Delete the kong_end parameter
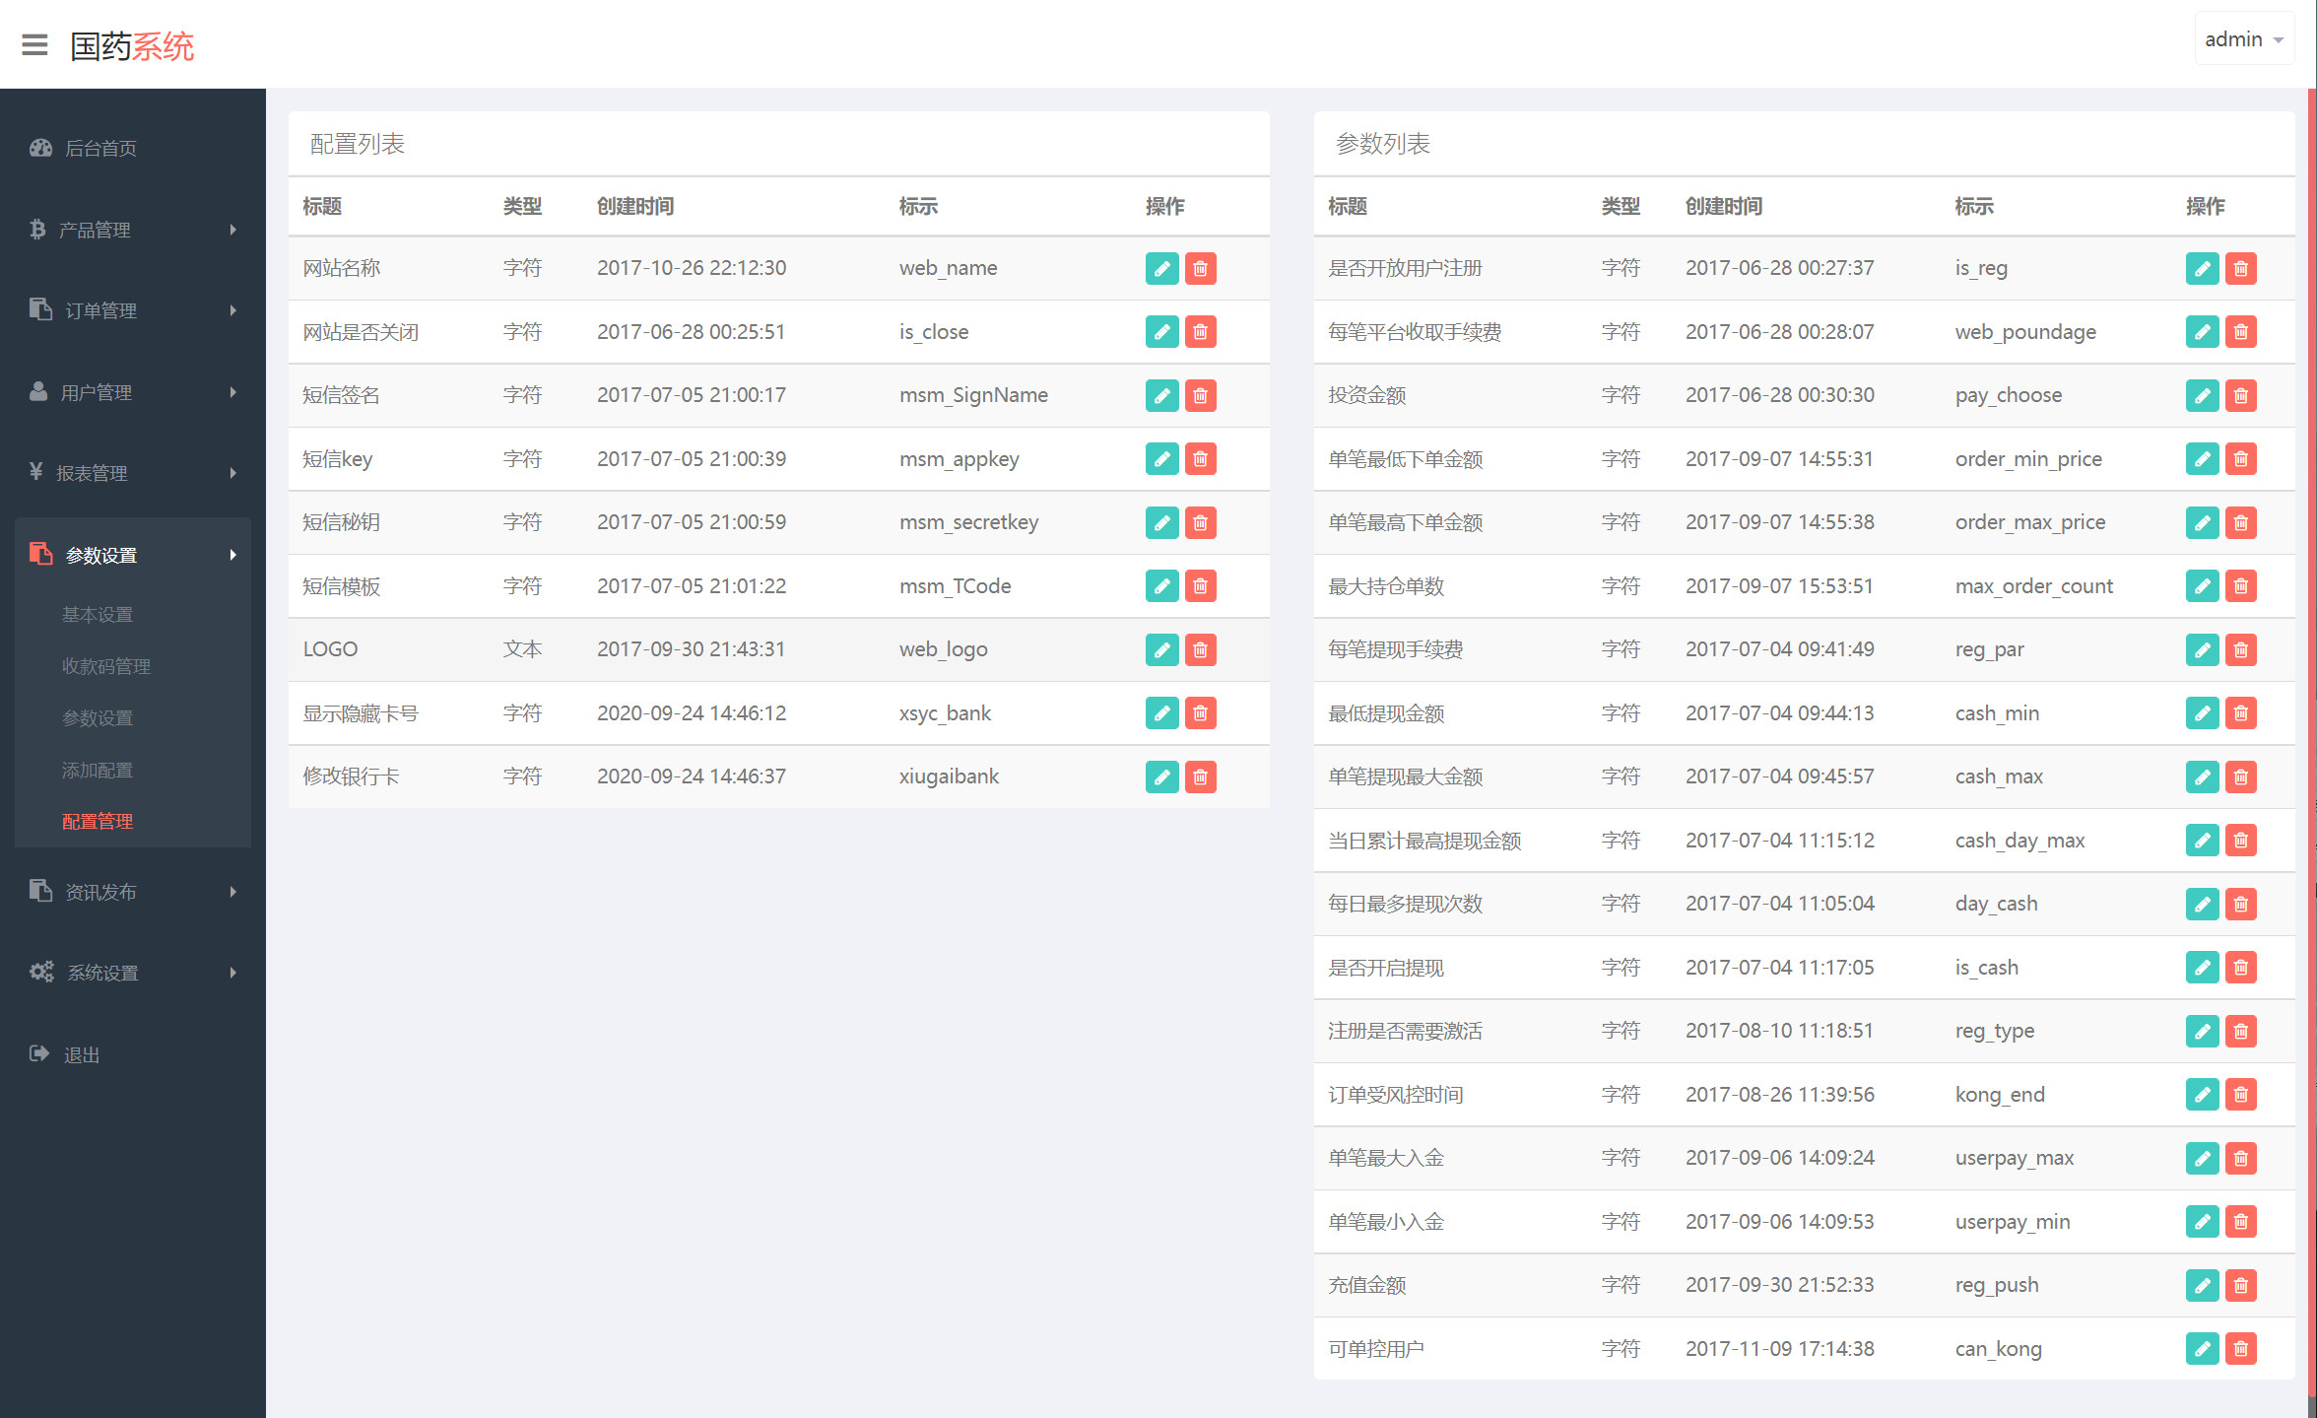2317x1418 pixels. pos(2241,1095)
